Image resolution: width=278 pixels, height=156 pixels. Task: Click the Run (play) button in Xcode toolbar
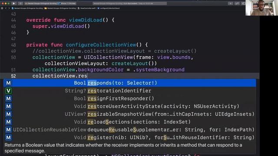(13, 3)
